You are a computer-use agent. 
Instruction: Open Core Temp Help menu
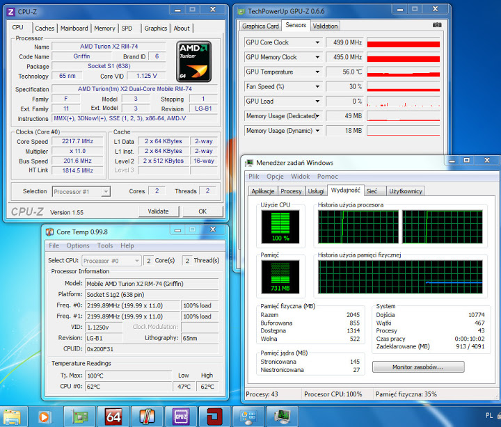click(x=127, y=245)
